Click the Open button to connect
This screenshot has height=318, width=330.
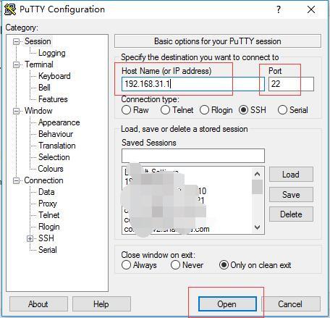tap(227, 304)
